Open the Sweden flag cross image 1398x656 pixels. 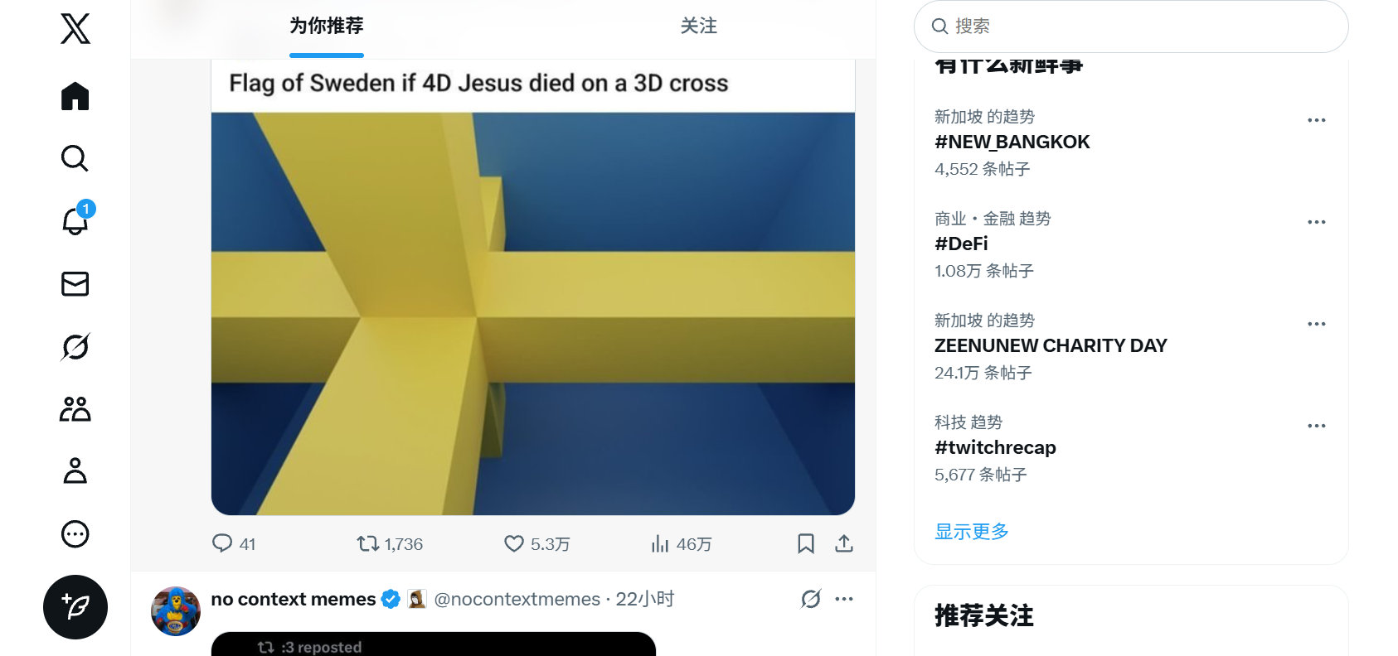coord(533,313)
